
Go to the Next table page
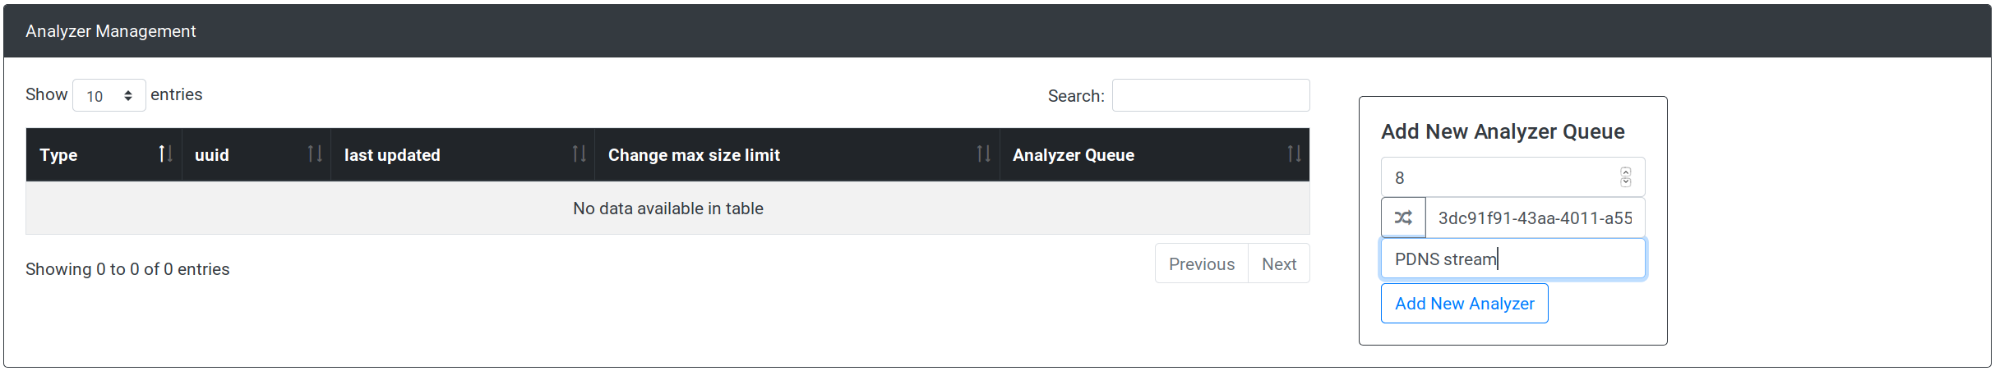(x=1278, y=263)
